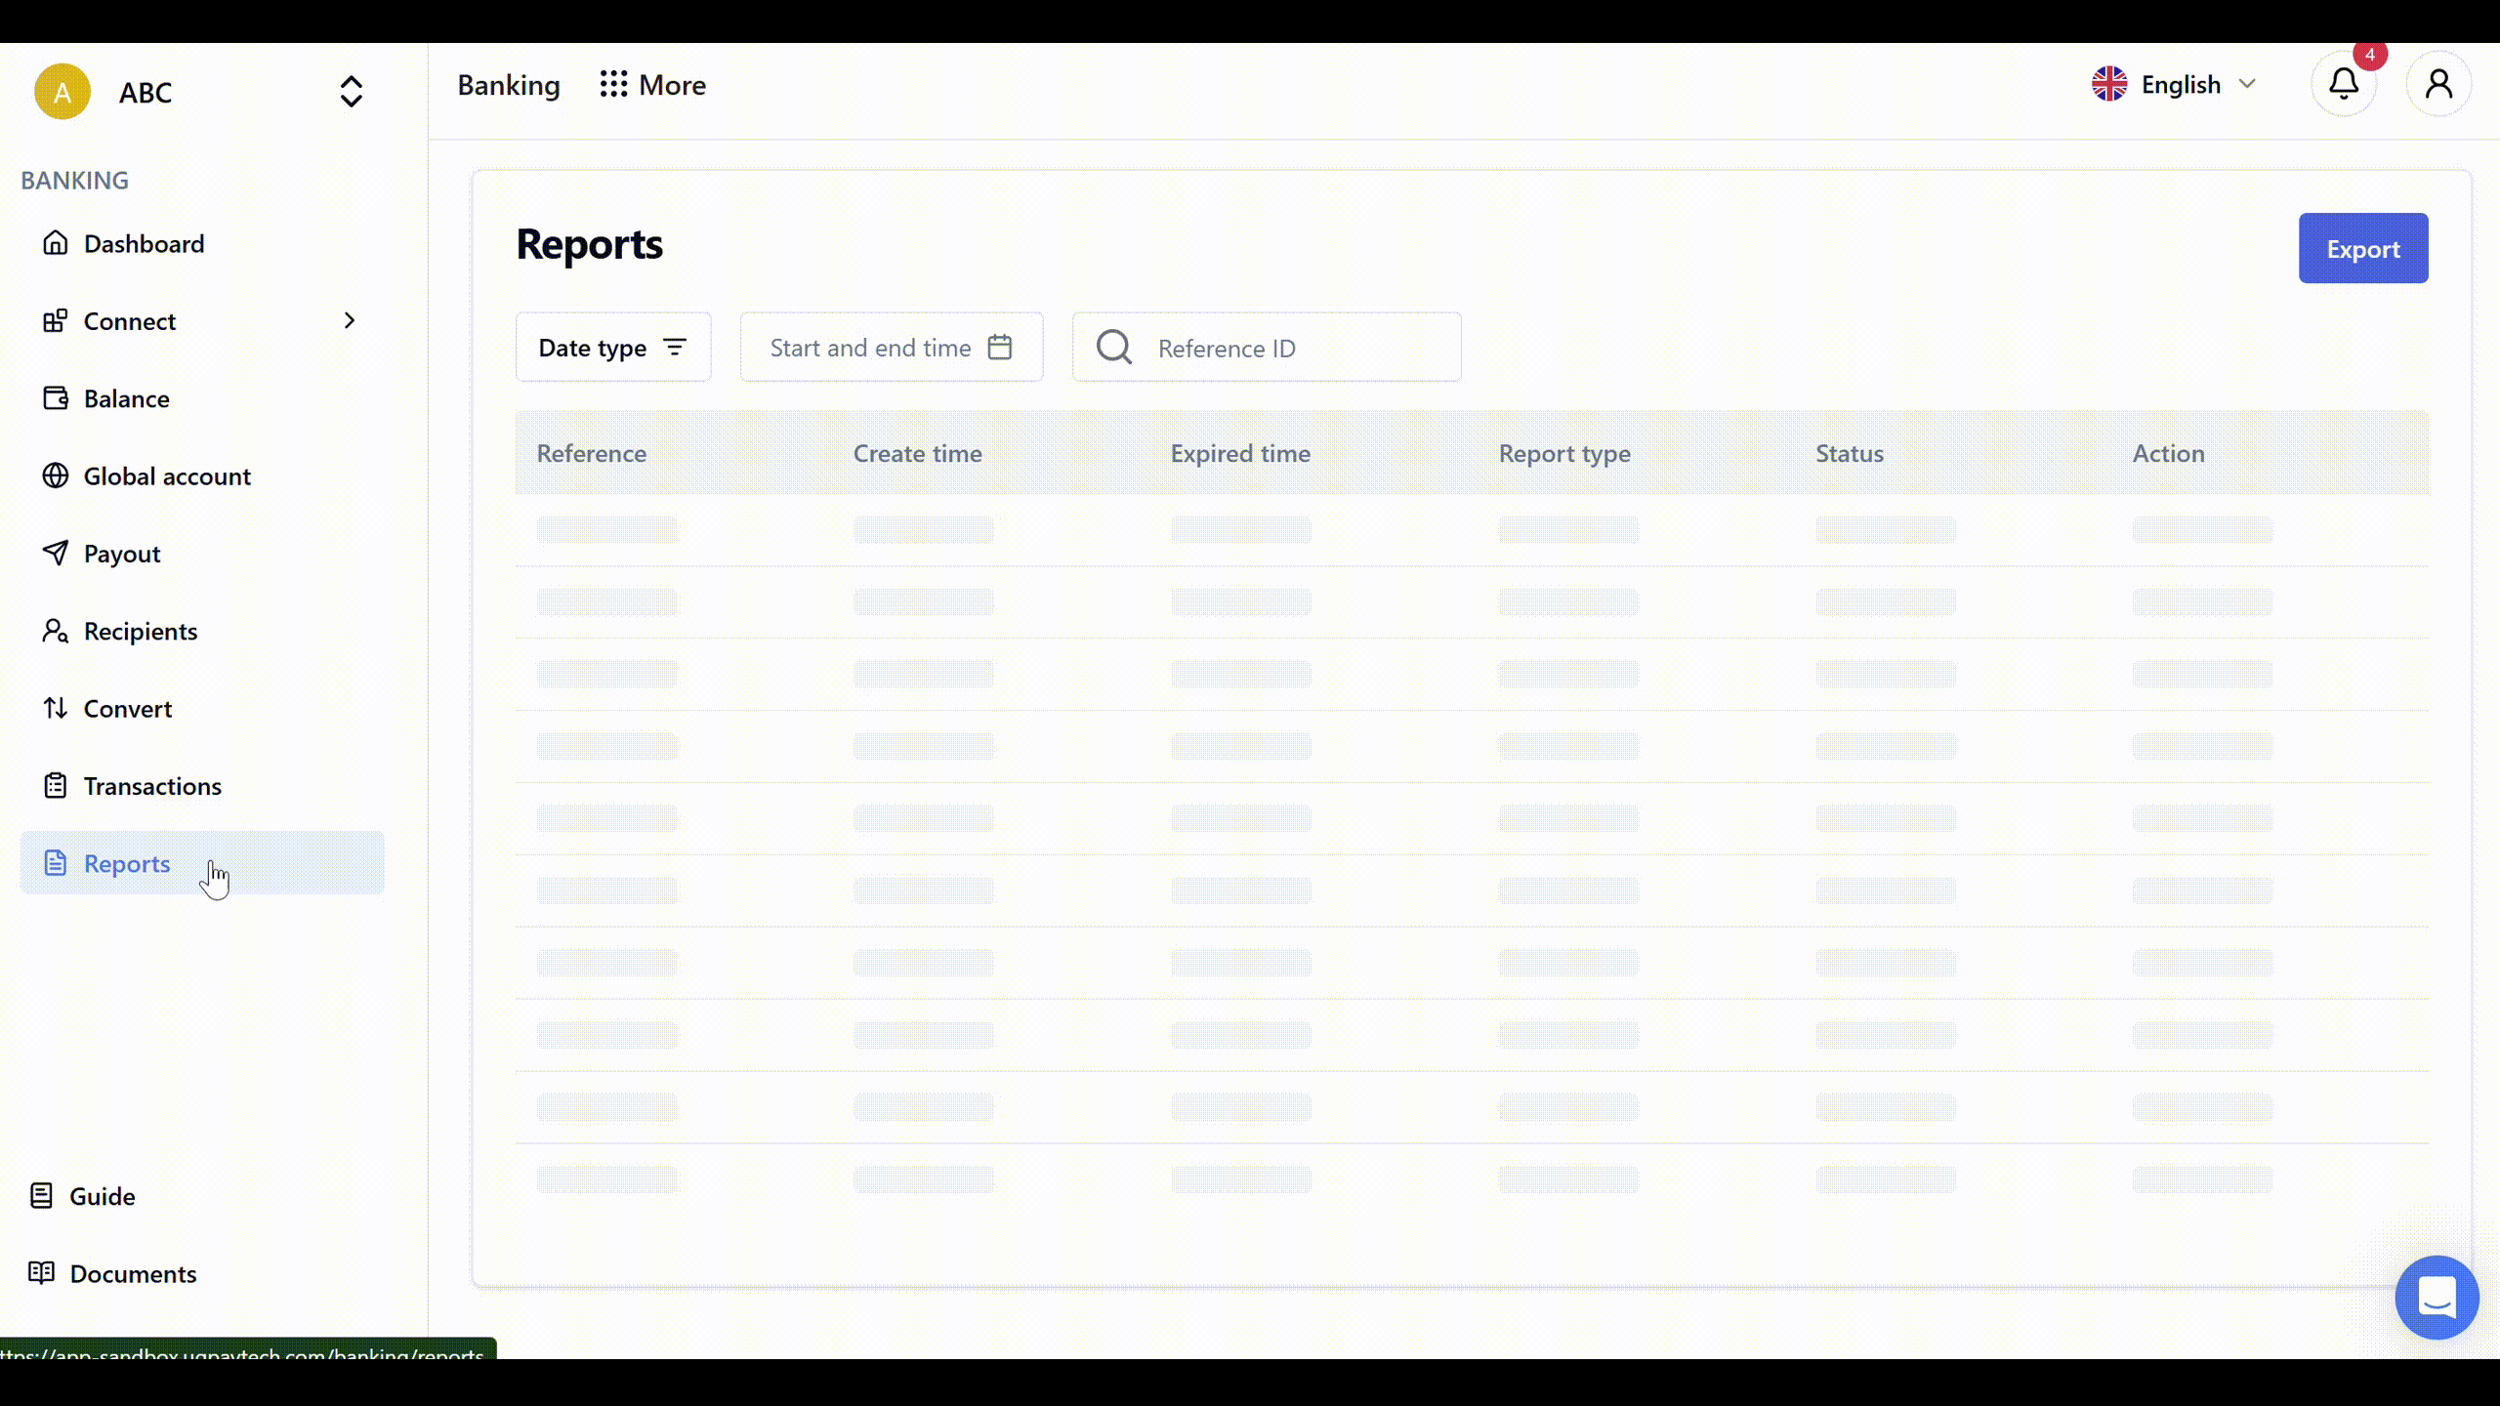Open notifications bell icon

coord(2344,84)
